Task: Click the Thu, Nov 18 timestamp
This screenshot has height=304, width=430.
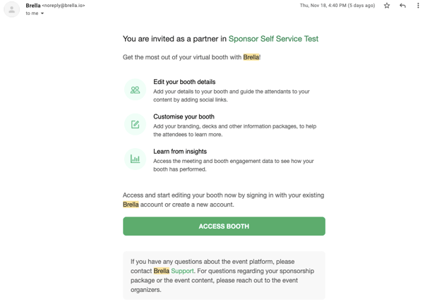Action: pos(338,6)
